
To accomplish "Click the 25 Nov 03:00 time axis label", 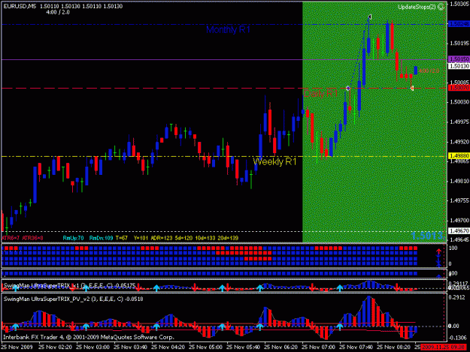I will [92, 347].
